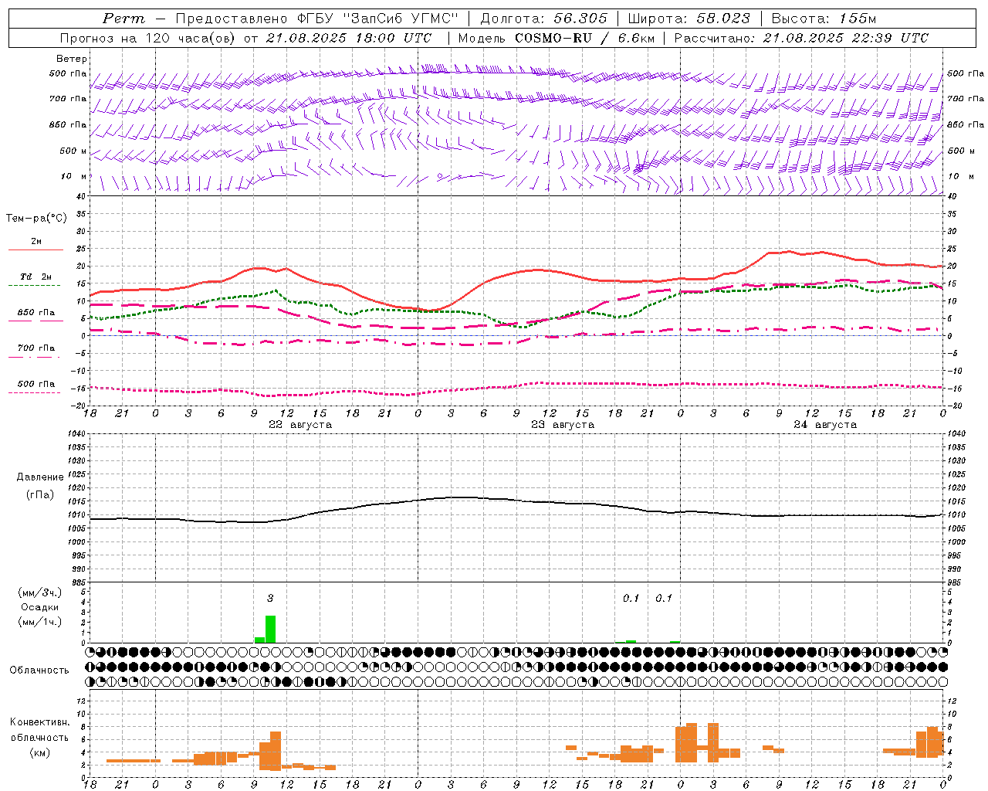Click the "850 гПа" temperature legend label
Image resolution: width=988 pixels, height=791 pixels.
coord(36,312)
